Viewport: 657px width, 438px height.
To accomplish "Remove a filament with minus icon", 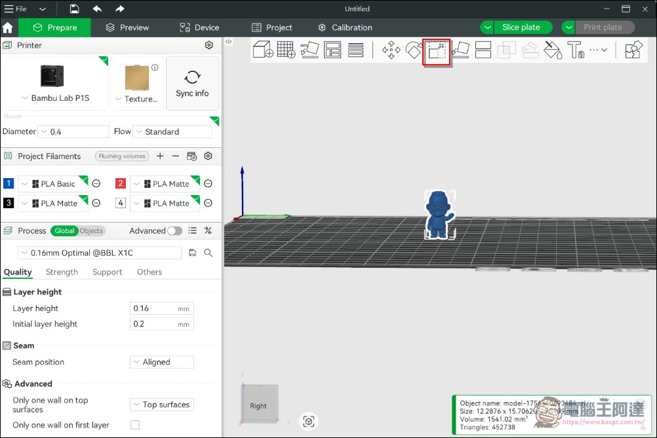I will point(176,156).
